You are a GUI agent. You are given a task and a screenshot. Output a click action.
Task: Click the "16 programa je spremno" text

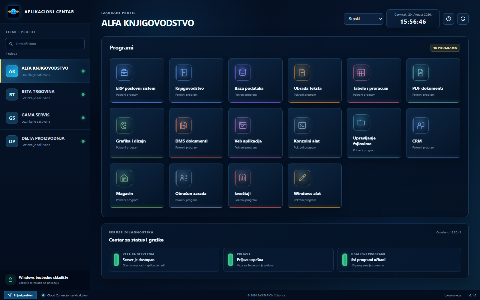point(367,265)
